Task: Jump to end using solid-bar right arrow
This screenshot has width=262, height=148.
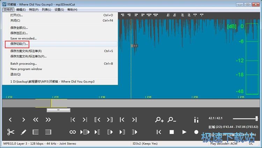Action: point(134,120)
